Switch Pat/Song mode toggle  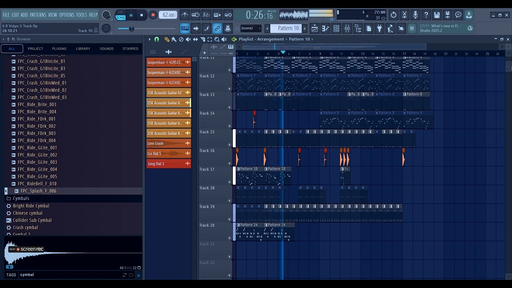(x=120, y=15)
